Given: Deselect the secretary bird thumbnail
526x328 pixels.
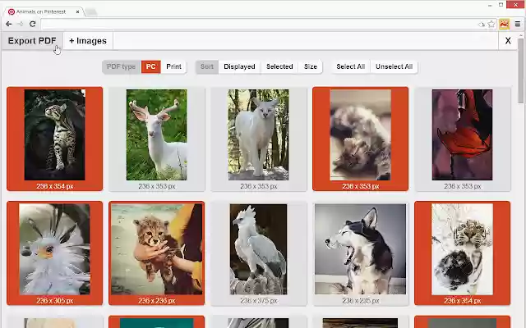Looking at the screenshot, I should tap(55, 253).
